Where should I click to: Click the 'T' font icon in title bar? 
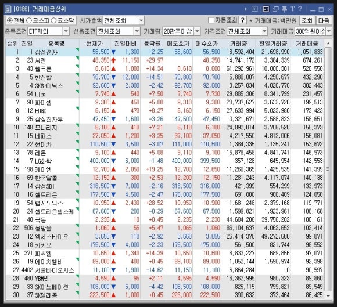(x=292, y=9)
